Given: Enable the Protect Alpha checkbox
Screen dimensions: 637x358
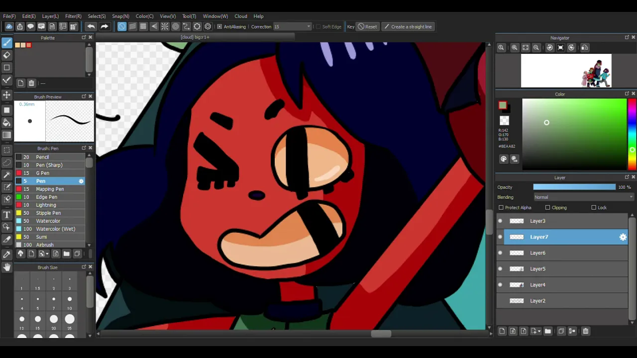Looking at the screenshot, I should click(x=501, y=207).
